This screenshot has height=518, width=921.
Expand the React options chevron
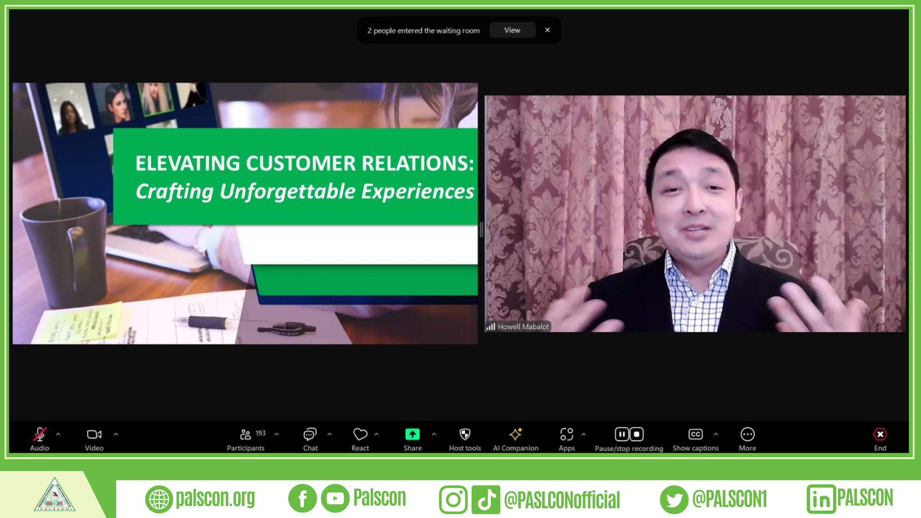click(x=376, y=434)
